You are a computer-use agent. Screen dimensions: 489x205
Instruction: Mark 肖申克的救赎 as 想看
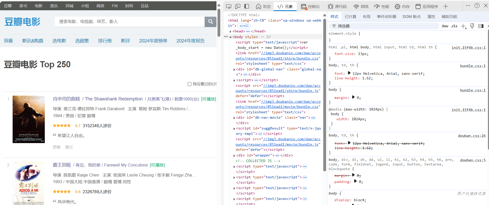click(x=57, y=147)
